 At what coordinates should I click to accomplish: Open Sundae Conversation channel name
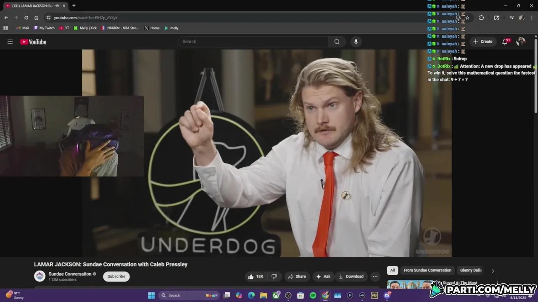(70, 274)
